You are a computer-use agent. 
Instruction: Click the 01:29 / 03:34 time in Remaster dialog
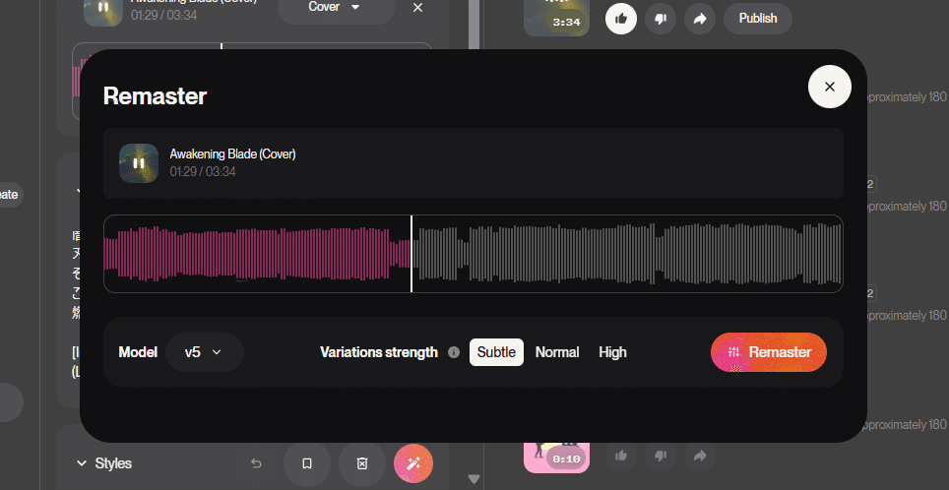coord(203,172)
